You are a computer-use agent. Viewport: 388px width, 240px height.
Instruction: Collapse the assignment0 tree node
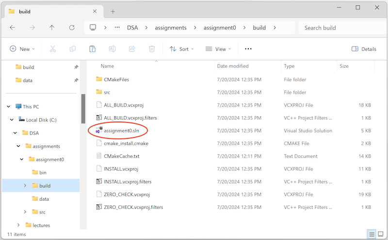[x=22, y=159]
